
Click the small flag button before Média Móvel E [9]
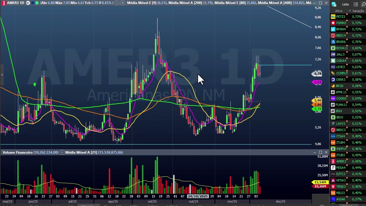(117, 3)
